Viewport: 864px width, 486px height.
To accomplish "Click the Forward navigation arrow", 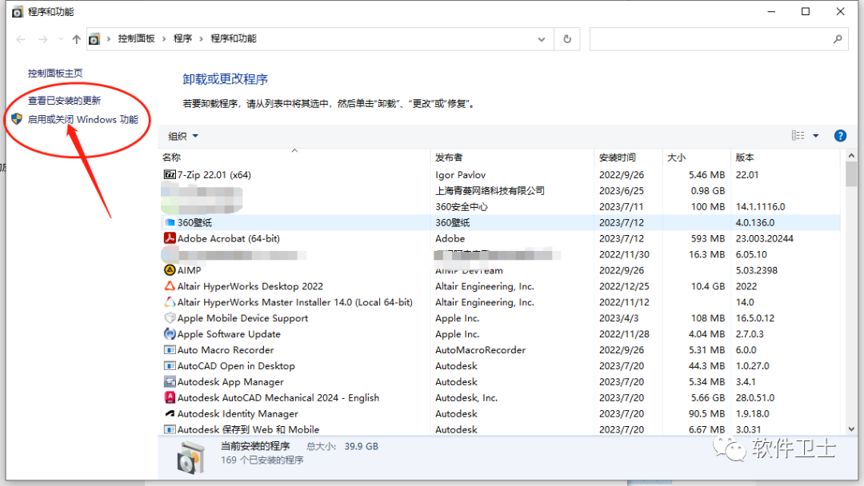I will 43,39.
